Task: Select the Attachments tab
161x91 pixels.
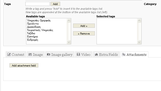Action: 134,55
